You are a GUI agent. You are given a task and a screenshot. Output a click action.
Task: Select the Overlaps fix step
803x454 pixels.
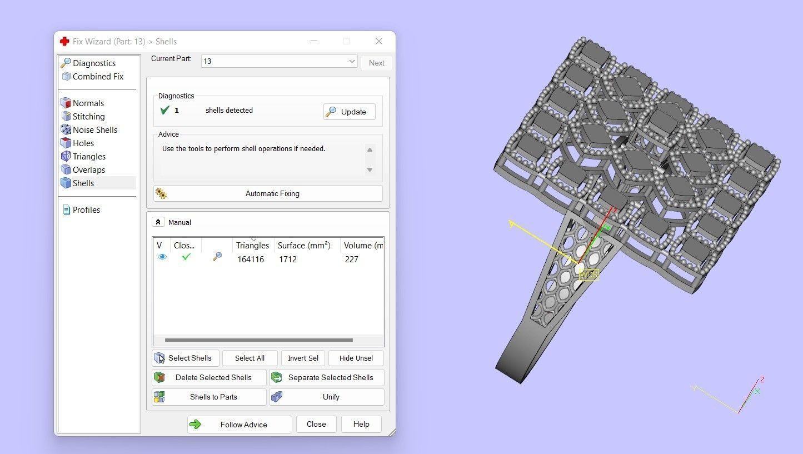(x=89, y=170)
